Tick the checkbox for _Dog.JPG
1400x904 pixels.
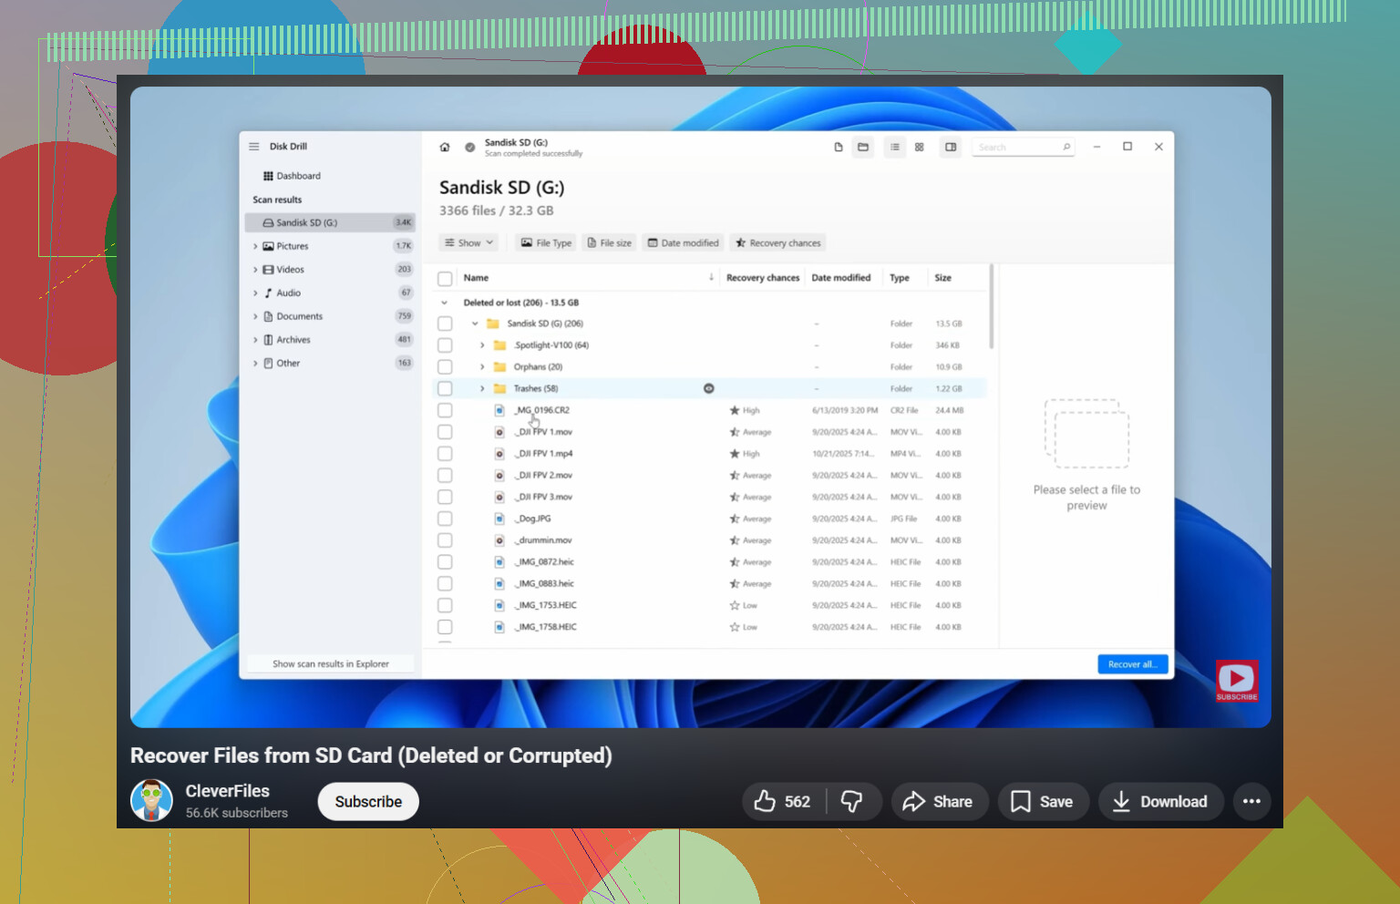pos(445,519)
